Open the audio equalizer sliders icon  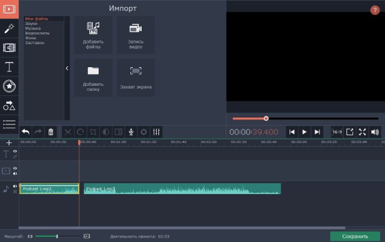pos(156,132)
